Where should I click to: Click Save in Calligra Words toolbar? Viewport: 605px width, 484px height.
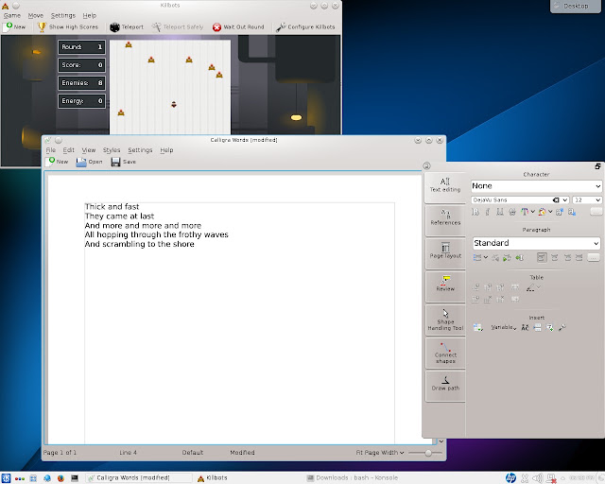point(124,162)
